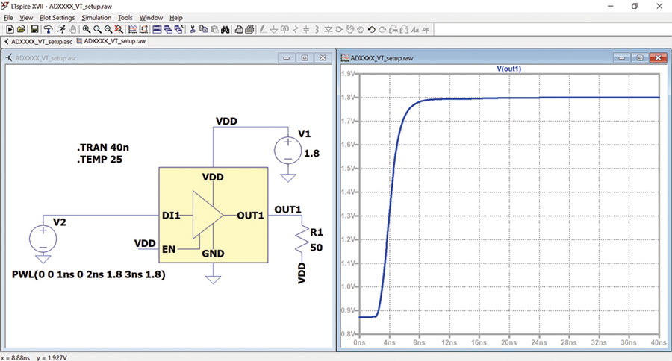
Task: Click the V(out1) trace label
Action: [x=508, y=69]
